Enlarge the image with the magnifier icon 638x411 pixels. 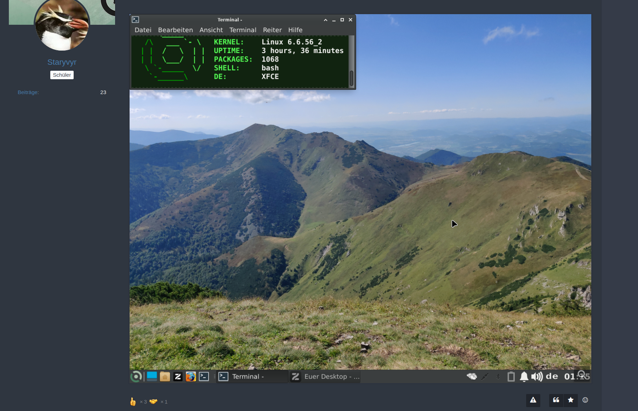tap(581, 374)
